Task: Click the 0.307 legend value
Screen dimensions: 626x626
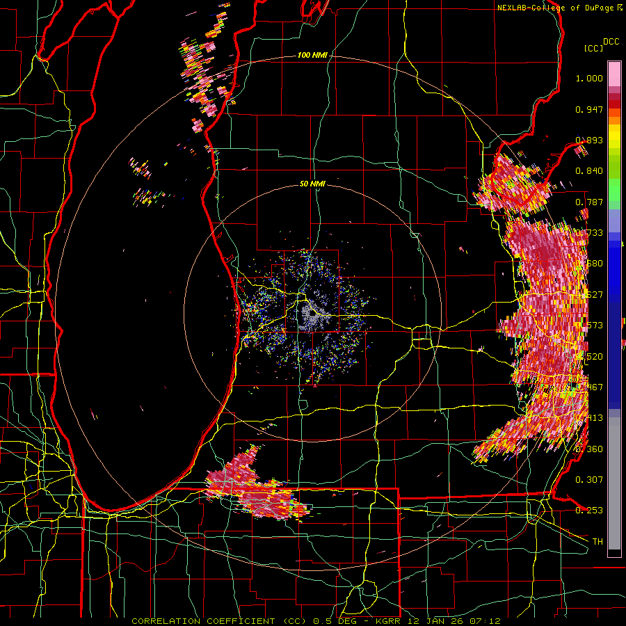Action: point(589,479)
